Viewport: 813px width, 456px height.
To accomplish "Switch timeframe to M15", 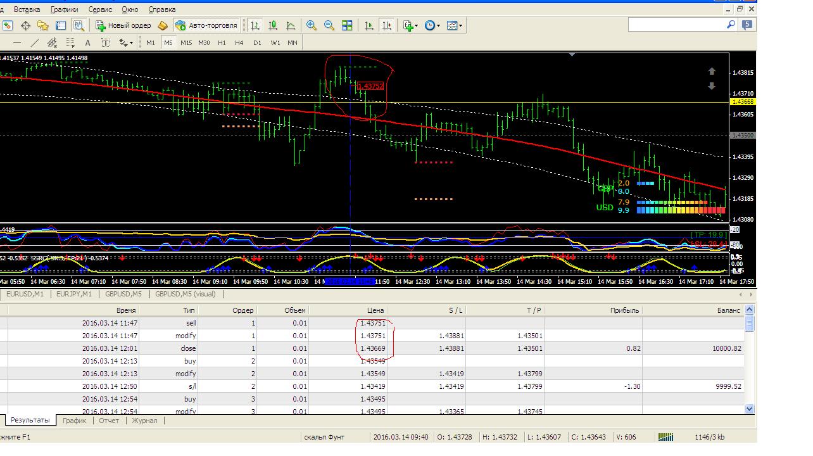I will click(x=186, y=43).
